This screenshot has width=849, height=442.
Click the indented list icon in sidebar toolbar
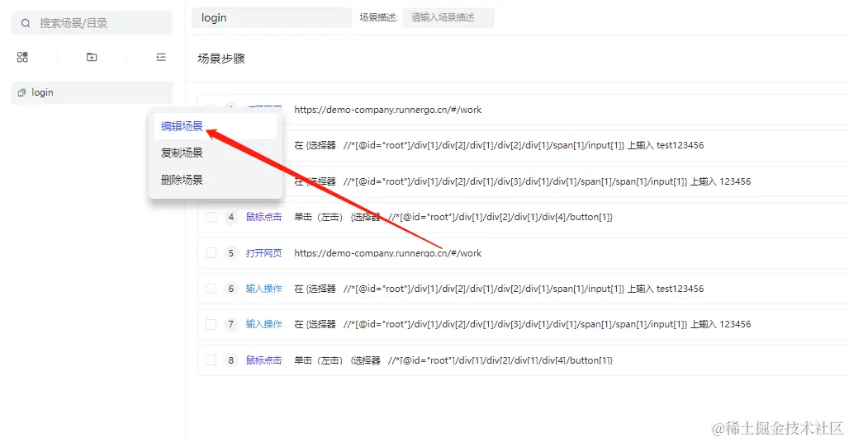(x=161, y=57)
